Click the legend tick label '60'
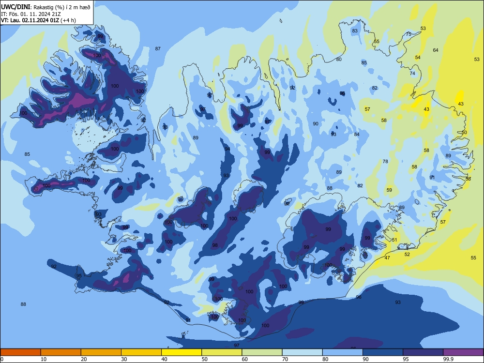Viewport: 484px width, 363px height. click(245, 359)
